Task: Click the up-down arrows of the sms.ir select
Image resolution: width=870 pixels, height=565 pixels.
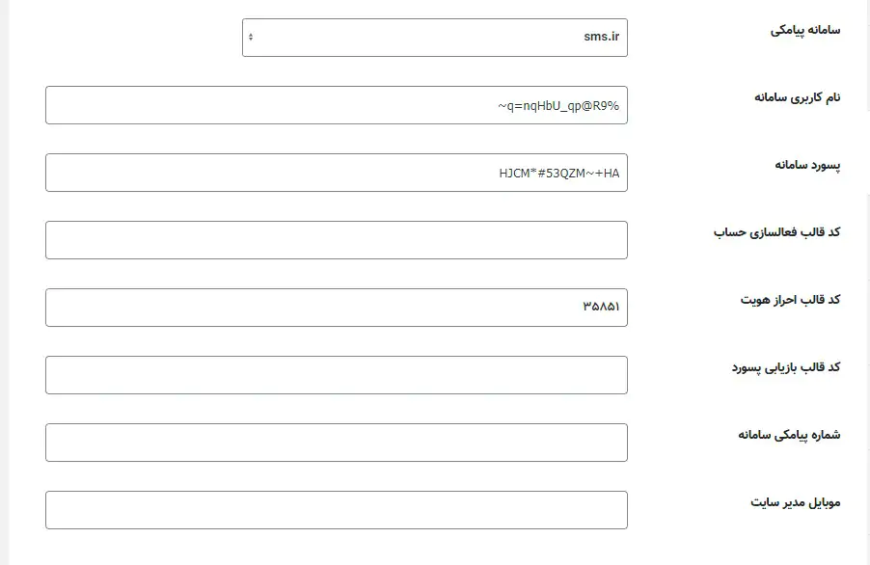Action: point(252,38)
